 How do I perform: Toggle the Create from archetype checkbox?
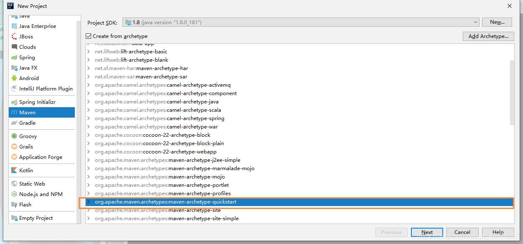tap(88, 36)
